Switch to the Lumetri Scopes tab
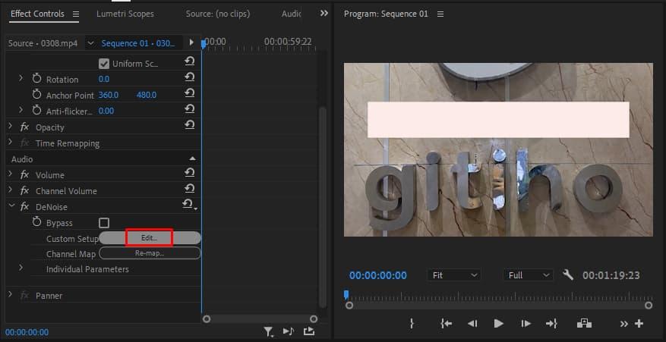Viewport: 666px width, 342px height. [125, 14]
